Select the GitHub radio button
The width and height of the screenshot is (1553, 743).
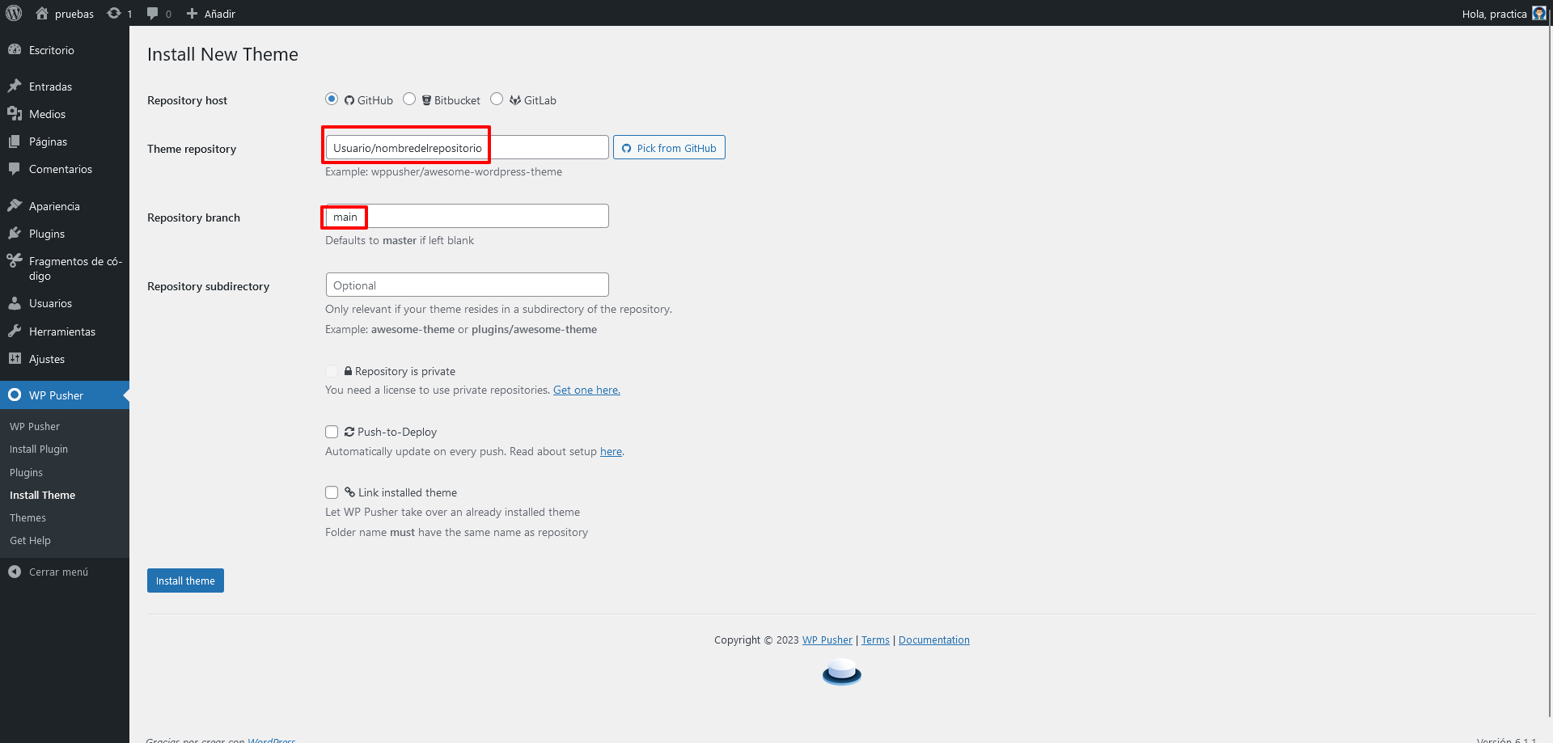[332, 99]
